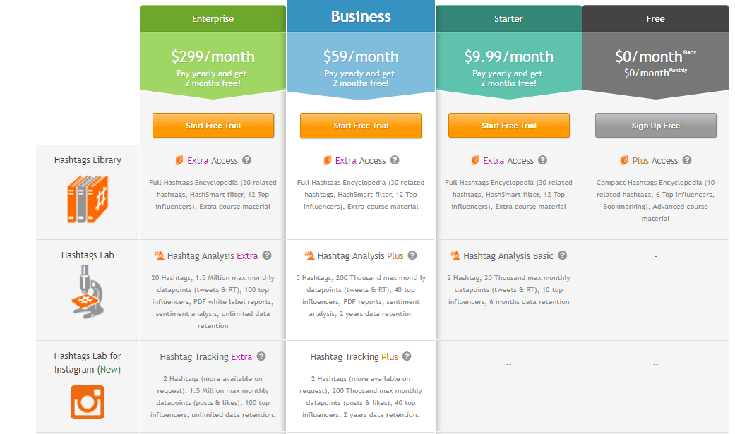Screen dimensions: 735x434
Task: Open help for Hashtag Analysis Extra
Action: coord(267,255)
